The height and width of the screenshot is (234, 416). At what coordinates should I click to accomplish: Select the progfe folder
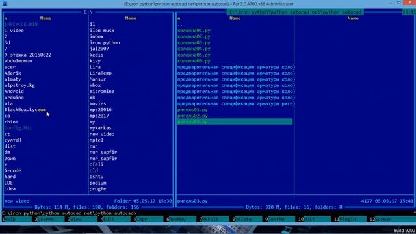97,189
